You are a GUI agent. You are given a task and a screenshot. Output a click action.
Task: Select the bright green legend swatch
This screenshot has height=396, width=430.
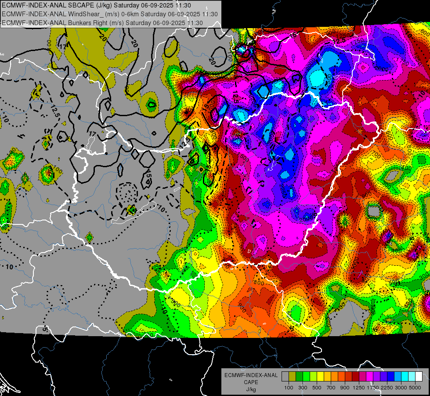pos(306,377)
